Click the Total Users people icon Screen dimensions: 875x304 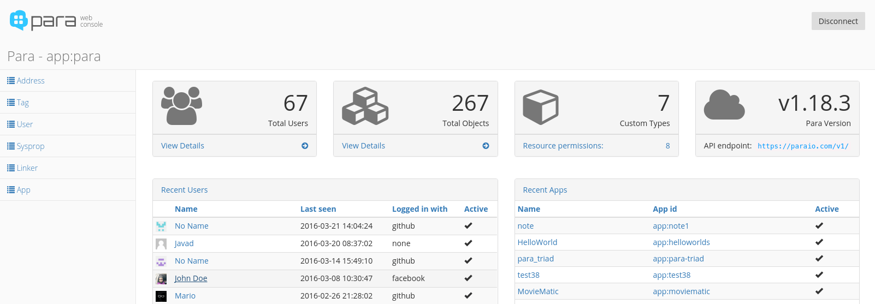181,106
